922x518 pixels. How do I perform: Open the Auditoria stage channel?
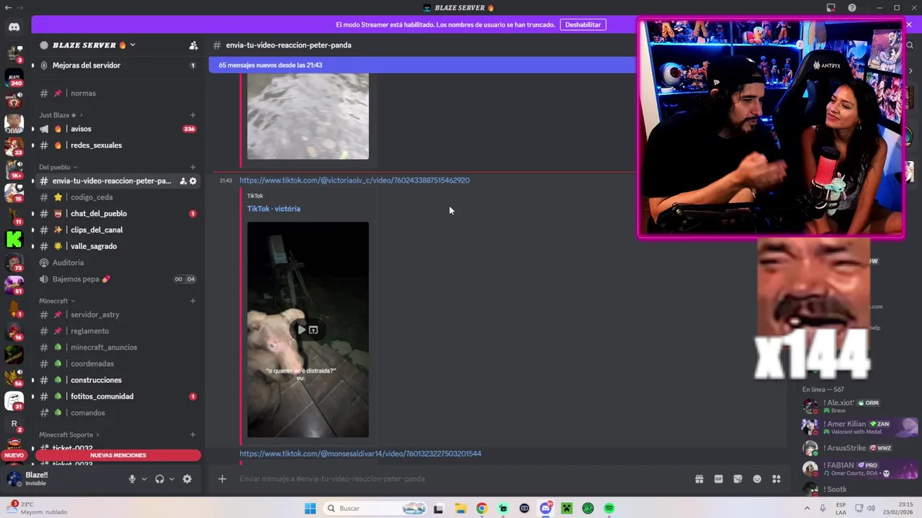pos(118,263)
